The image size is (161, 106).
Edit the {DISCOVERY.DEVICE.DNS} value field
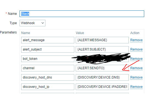(x=102, y=77)
